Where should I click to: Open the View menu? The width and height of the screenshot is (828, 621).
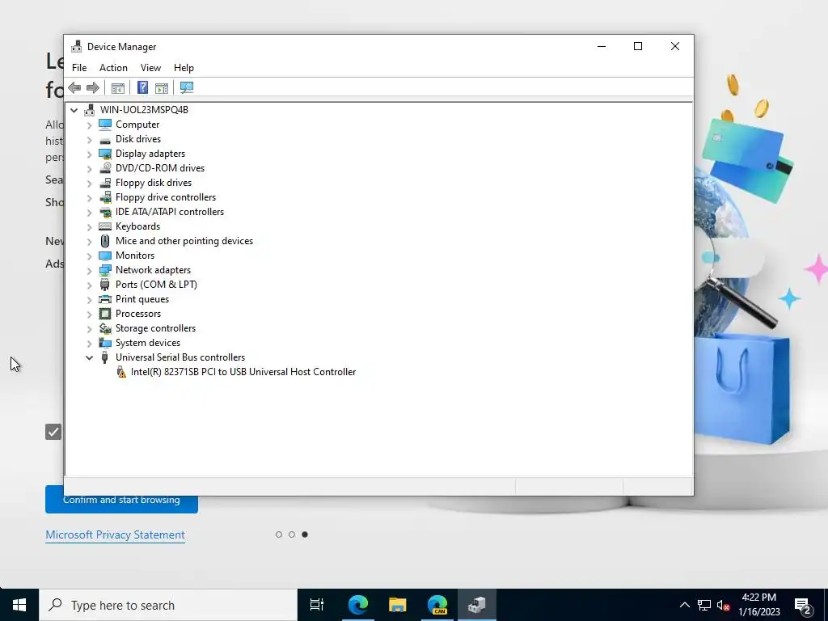(x=150, y=68)
